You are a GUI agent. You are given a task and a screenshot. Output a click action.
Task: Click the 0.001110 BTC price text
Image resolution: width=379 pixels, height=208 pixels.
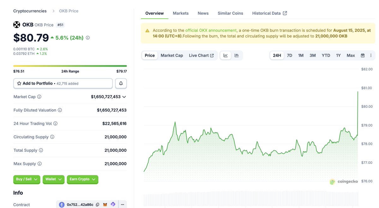click(x=24, y=49)
